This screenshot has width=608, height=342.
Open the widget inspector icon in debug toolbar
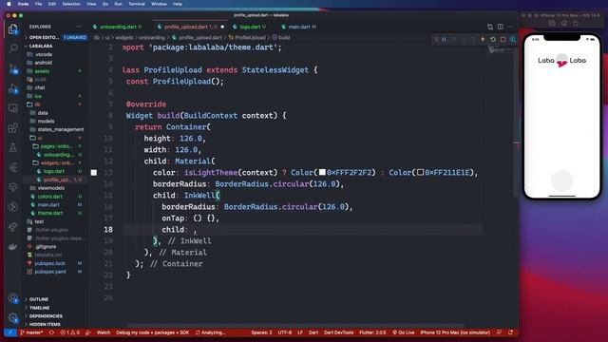(513, 40)
